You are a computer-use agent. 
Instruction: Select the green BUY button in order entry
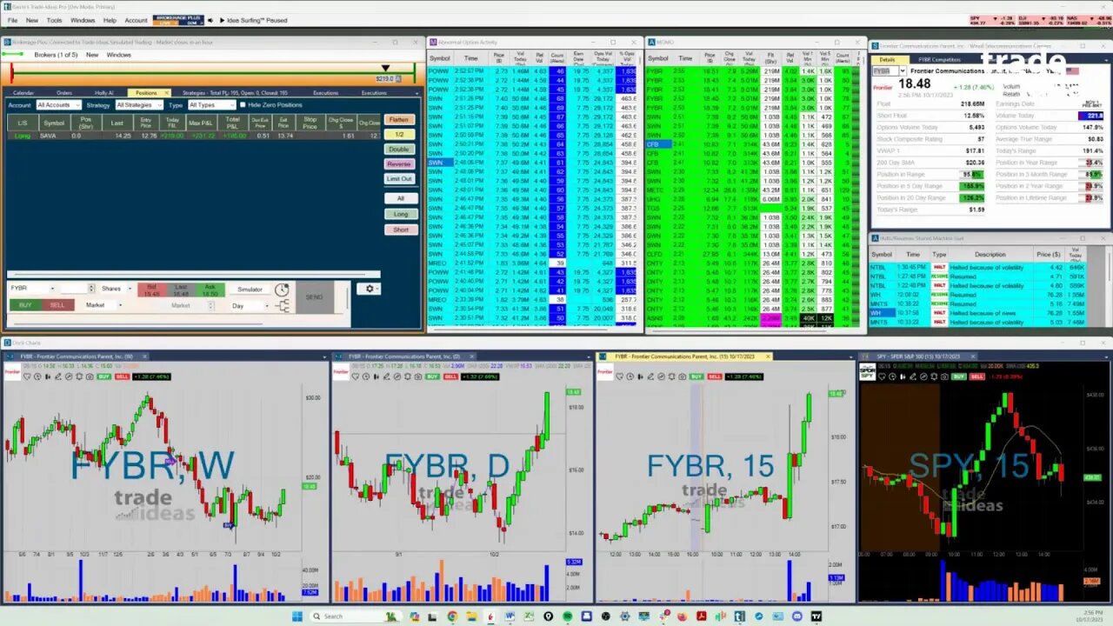click(25, 305)
